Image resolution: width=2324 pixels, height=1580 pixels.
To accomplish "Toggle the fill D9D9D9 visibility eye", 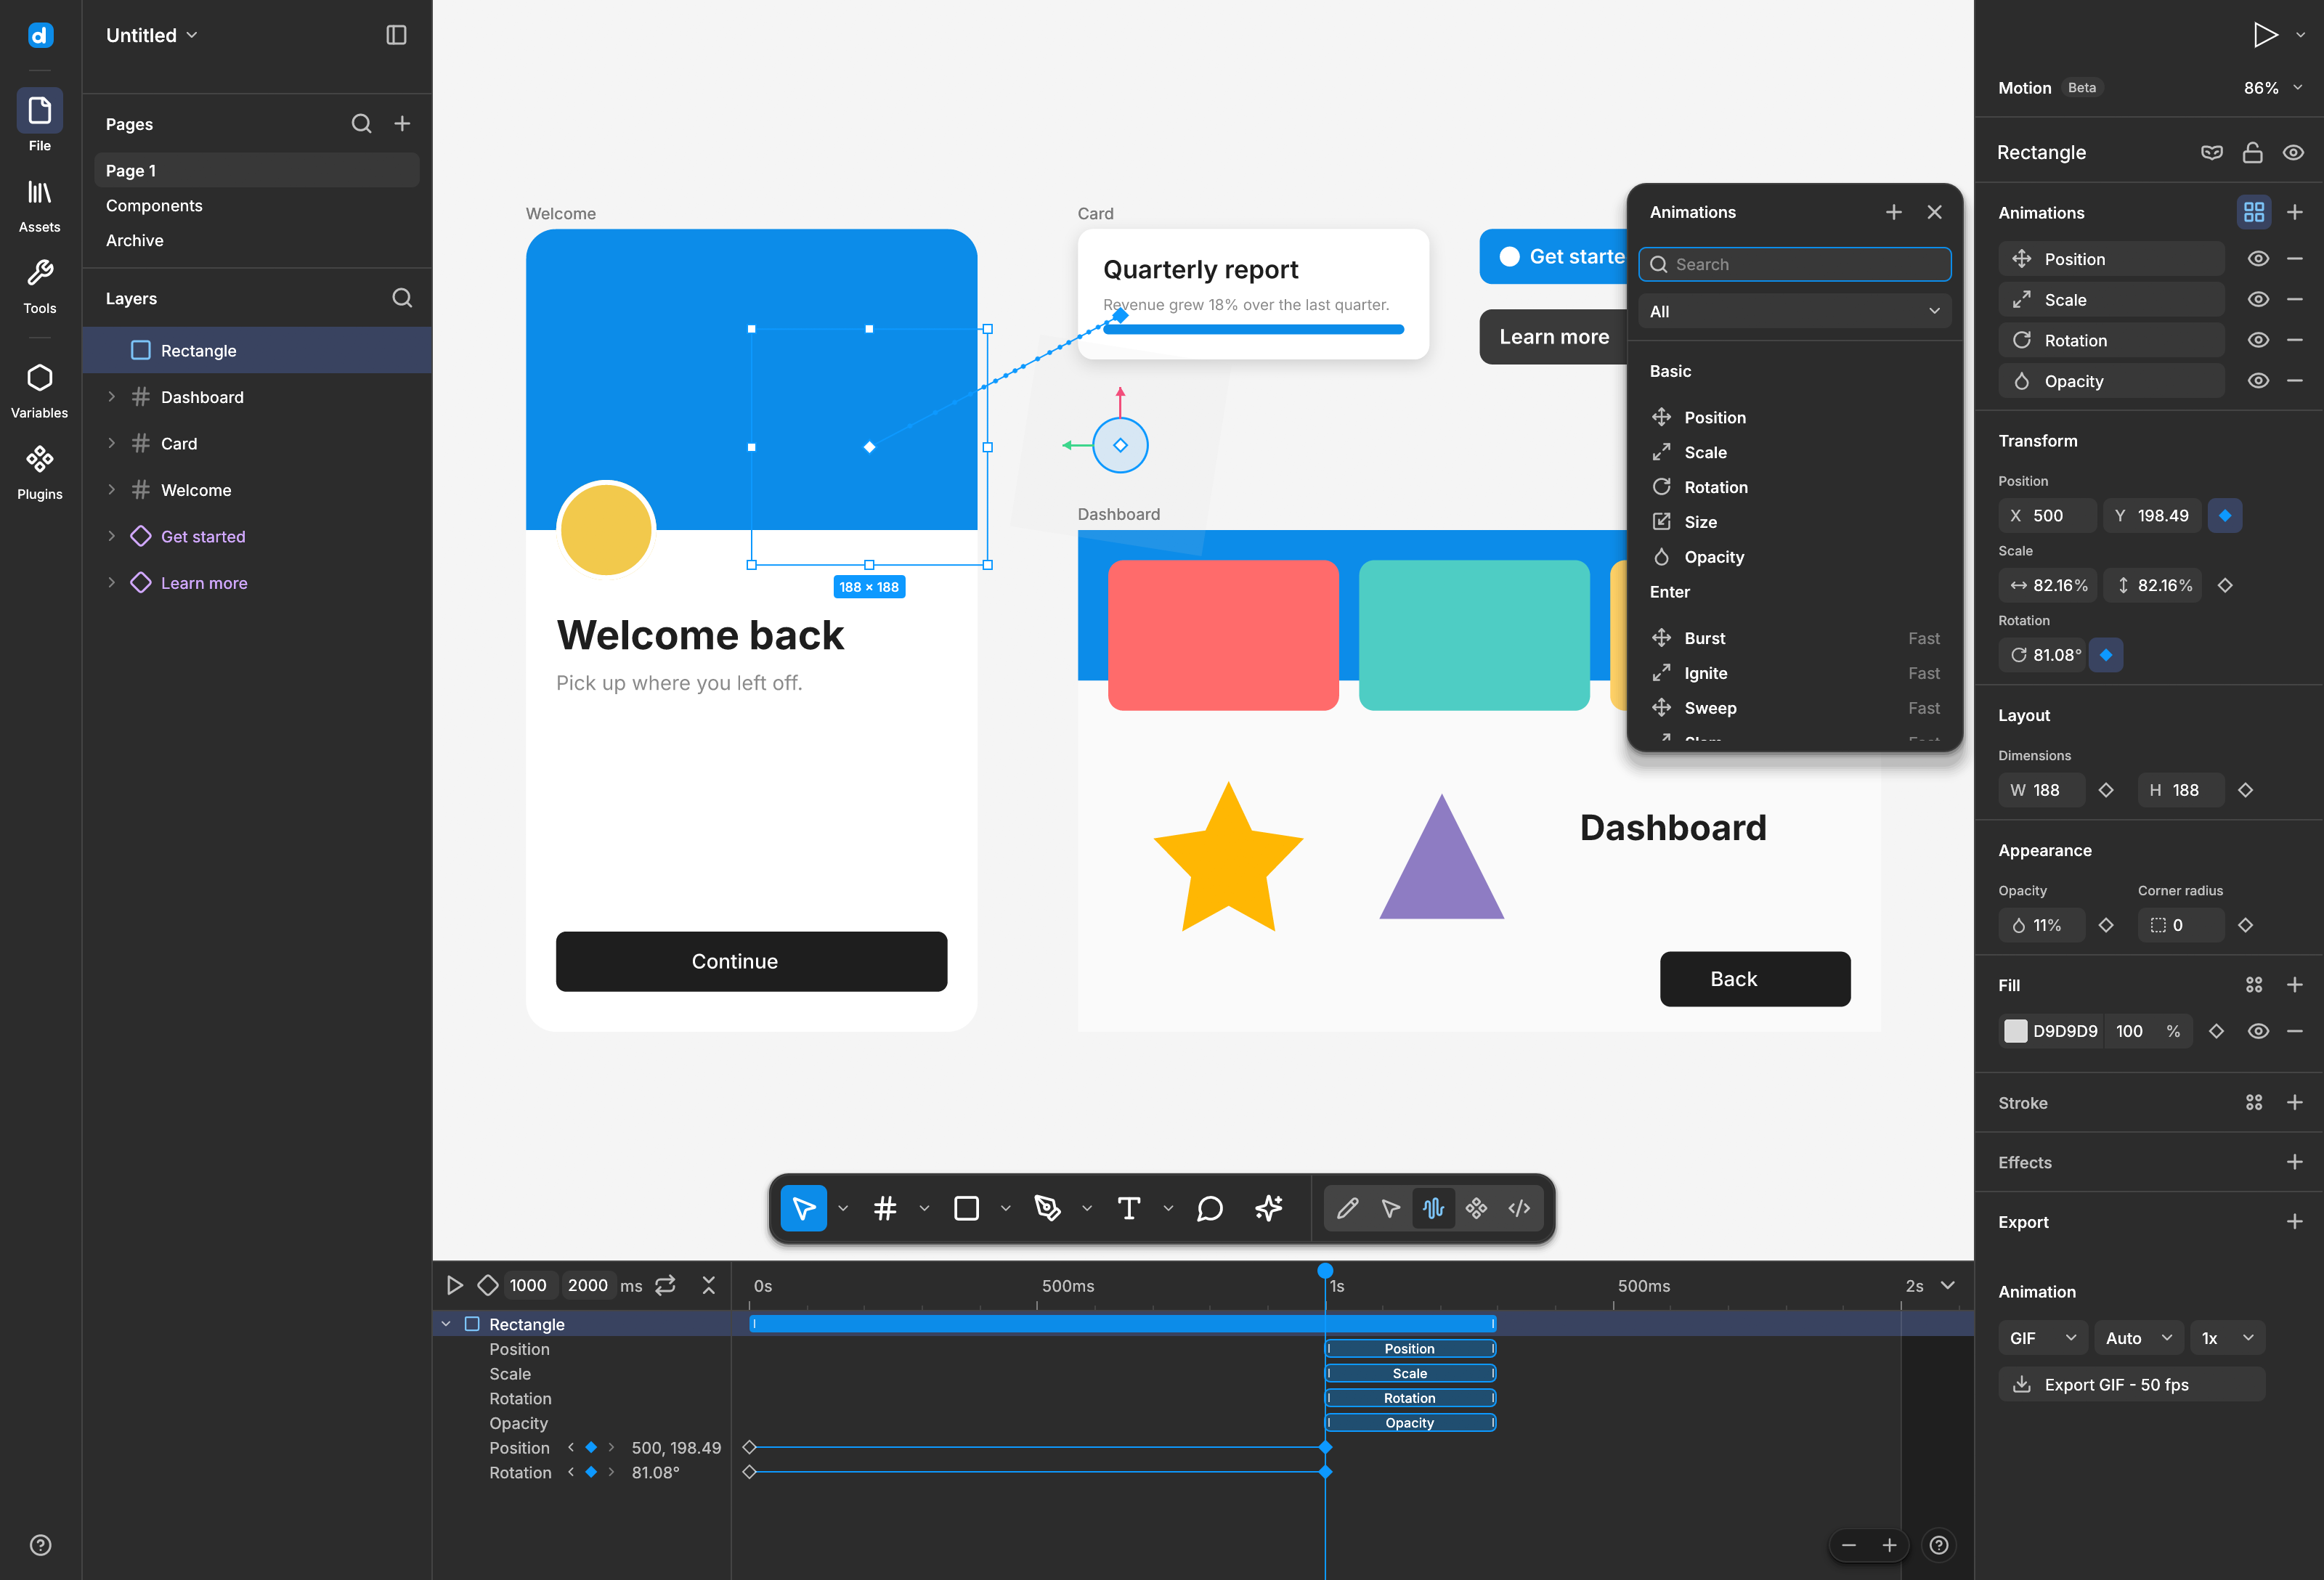I will [x=2258, y=1031].
